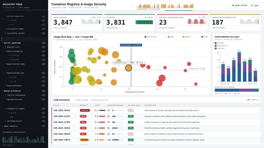Toggle the Medium legend dot
264x148 pixels.
183,37
